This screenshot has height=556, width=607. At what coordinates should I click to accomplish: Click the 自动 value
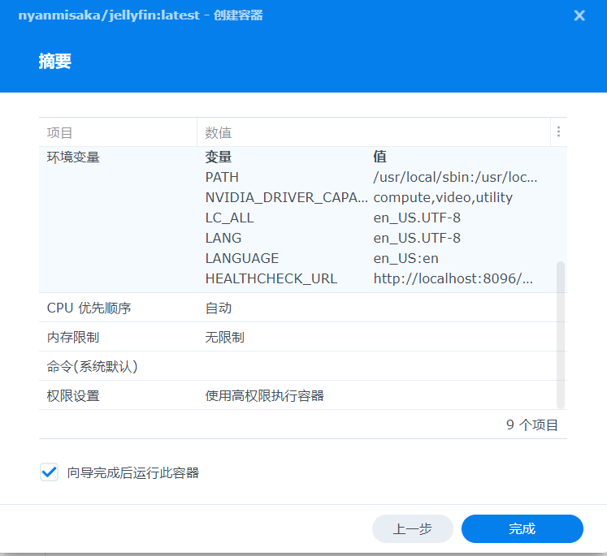[219, 308]
